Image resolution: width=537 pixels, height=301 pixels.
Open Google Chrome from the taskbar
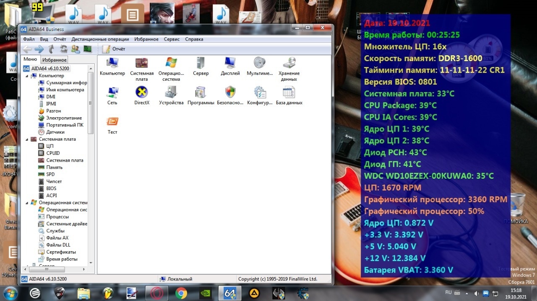point(181,293)
